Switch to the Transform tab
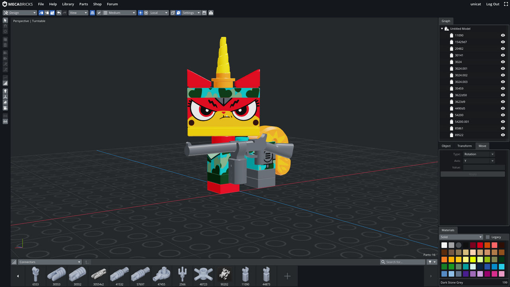The height and width of the screenshot is (287, 510). tap(464, 145)
